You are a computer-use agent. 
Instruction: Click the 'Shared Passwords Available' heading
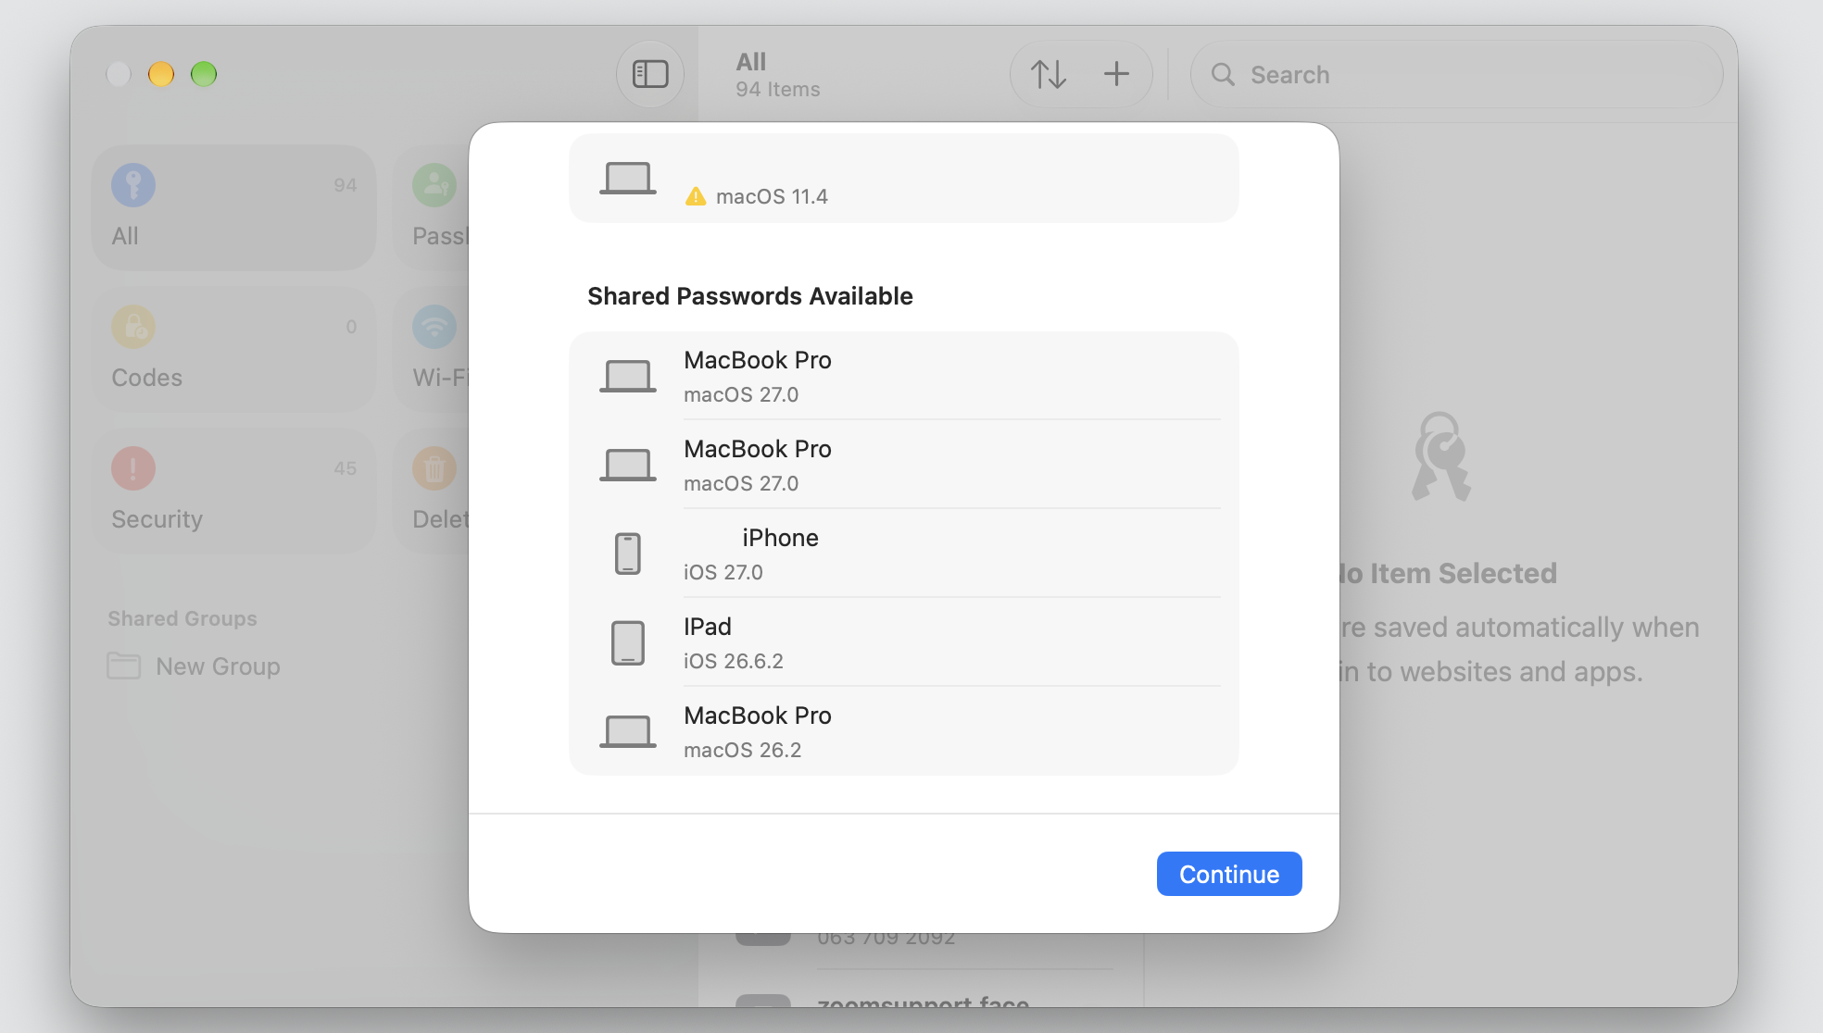click(x=750, y=296)
